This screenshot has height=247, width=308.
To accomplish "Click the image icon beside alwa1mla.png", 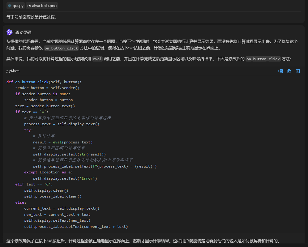I will (29, 6).
